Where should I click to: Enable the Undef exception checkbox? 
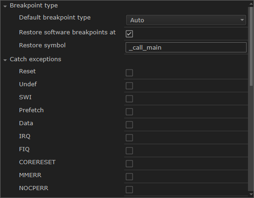(129, 86)
